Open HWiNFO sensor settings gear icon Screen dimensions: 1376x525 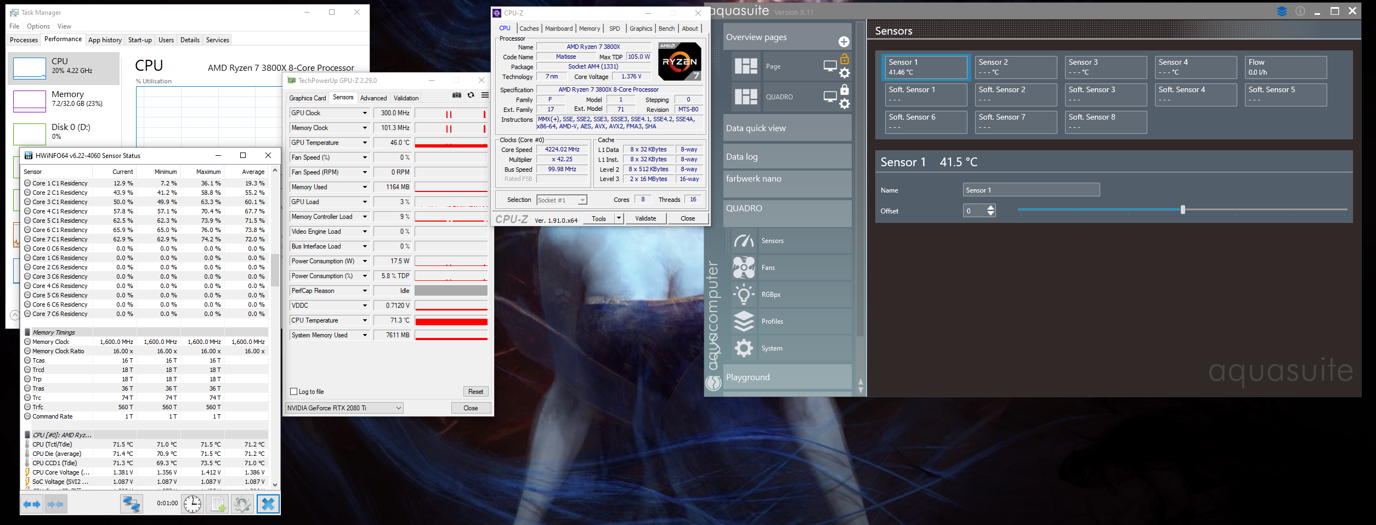coord(242,504)
